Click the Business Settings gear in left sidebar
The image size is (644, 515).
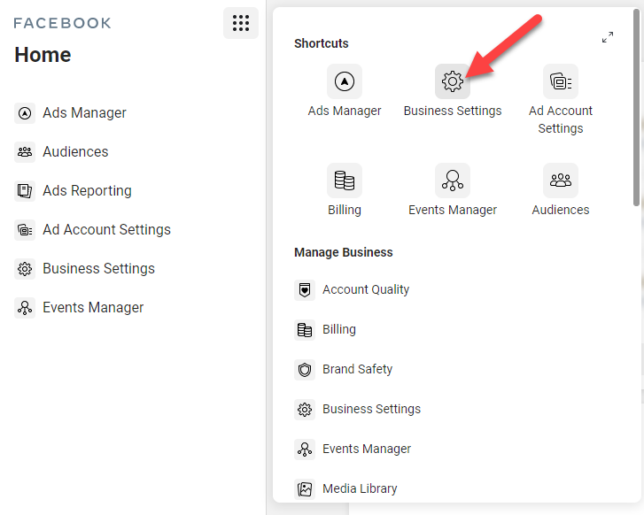click(25, 269)
